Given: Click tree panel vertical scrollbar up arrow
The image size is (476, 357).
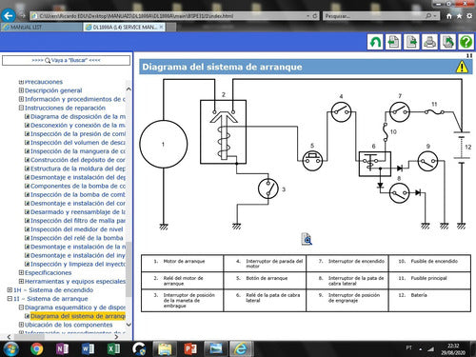Looking at the screenshot, I should (129, 89).
